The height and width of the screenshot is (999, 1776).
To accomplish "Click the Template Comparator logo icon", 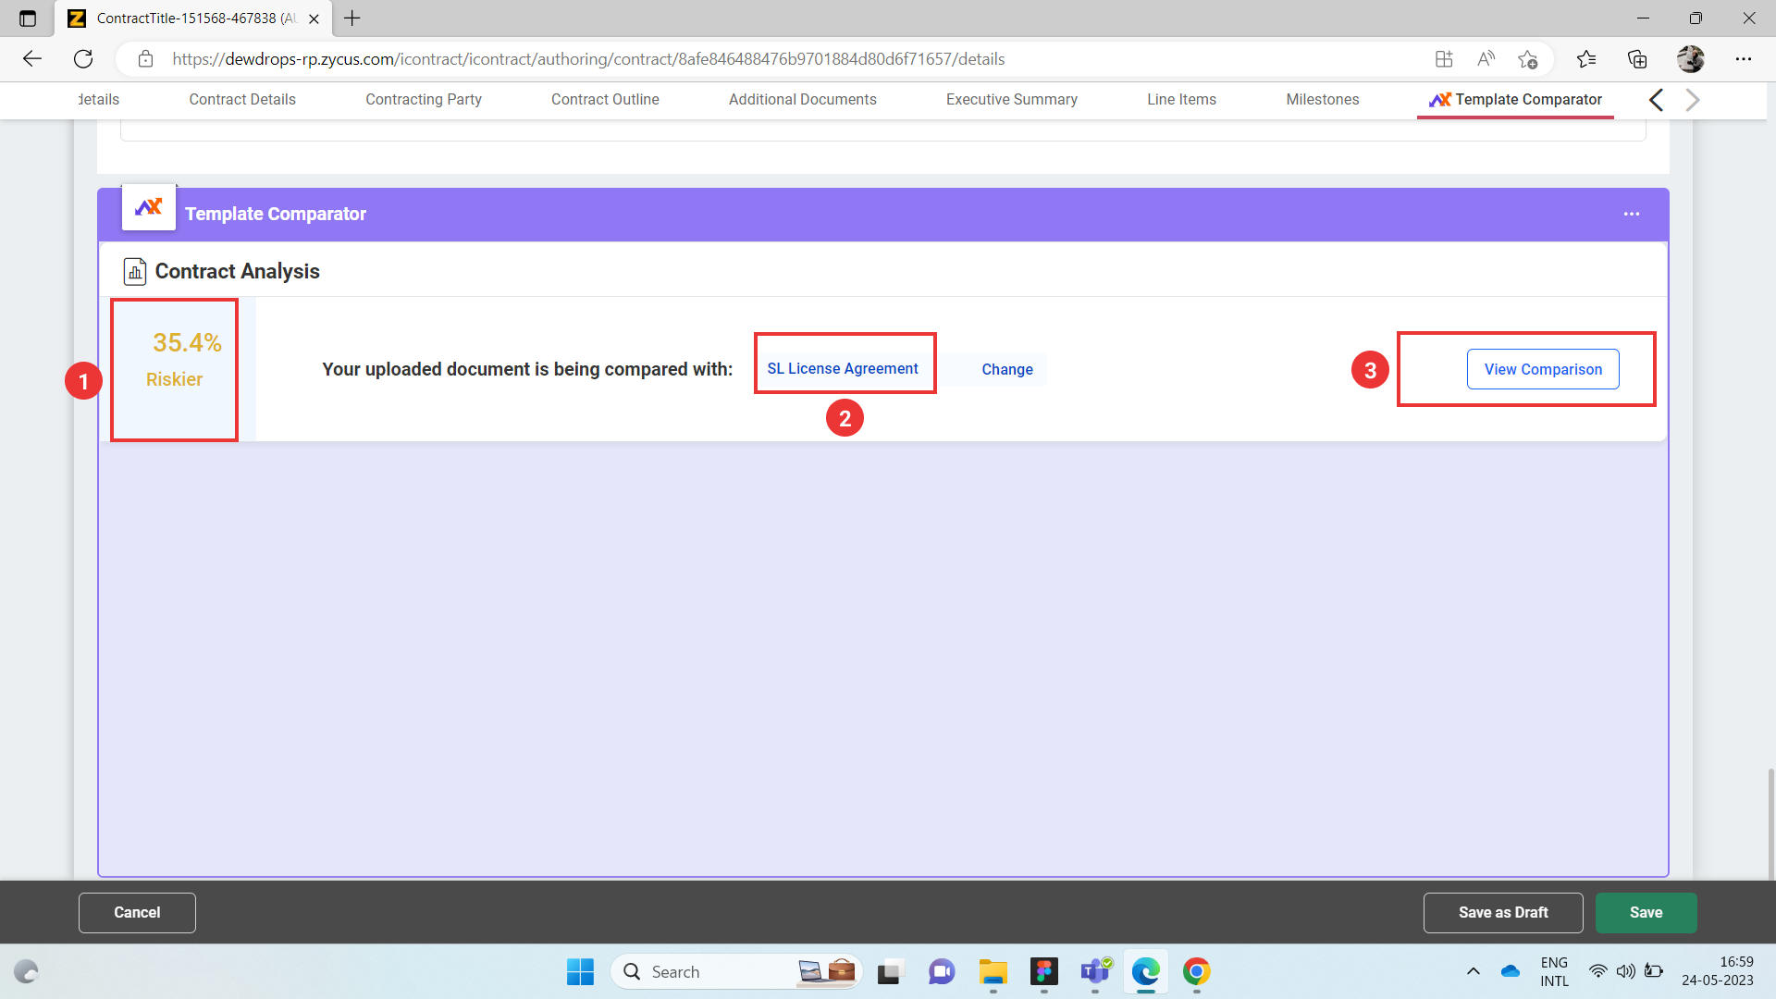I will pyautogui.click(x=149, y=207).
